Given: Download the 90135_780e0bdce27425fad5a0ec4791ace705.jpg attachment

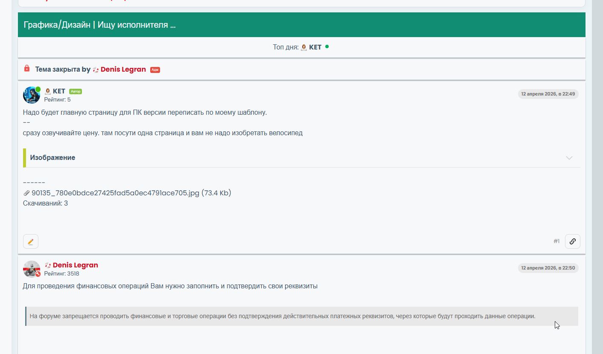Looking at the screenshot, I should click(115, 193).
